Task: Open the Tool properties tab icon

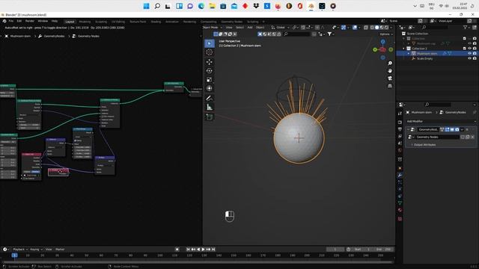Action: click(x=400, y=114)
